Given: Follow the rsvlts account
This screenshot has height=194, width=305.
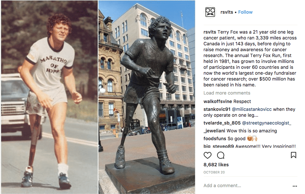Looking at the screenshot, I should (x=245, y=12).
